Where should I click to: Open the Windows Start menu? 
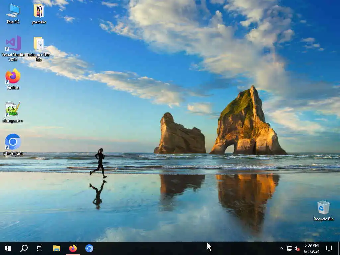(8, 248)
